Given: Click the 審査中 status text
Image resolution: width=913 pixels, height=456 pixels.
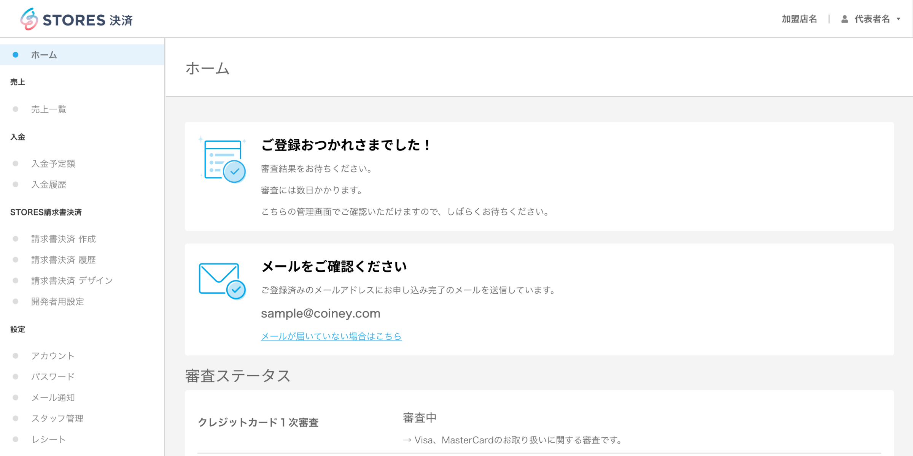Looking at the screenshot, I should pos(420,418).
